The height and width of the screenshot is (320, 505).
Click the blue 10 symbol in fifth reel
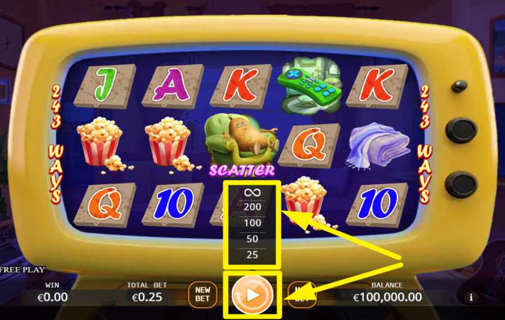[x=377, y=204]
